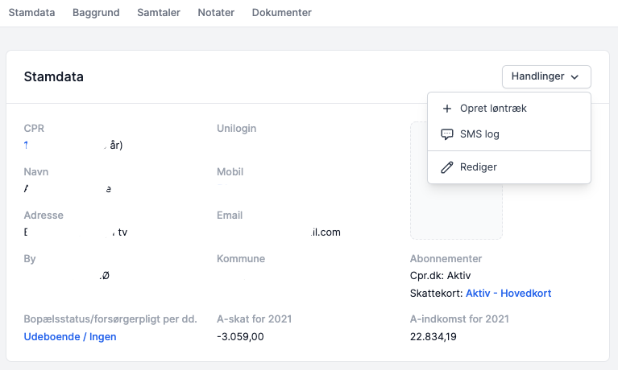Image resolution: width=618 pixels, height=370 pixels.
Task: Open the Aktiv - Hovedkort skattekort link
Action: [508, 294]
